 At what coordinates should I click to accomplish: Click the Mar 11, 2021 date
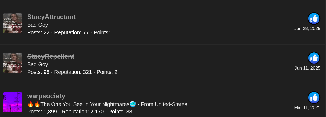point(307,107)
